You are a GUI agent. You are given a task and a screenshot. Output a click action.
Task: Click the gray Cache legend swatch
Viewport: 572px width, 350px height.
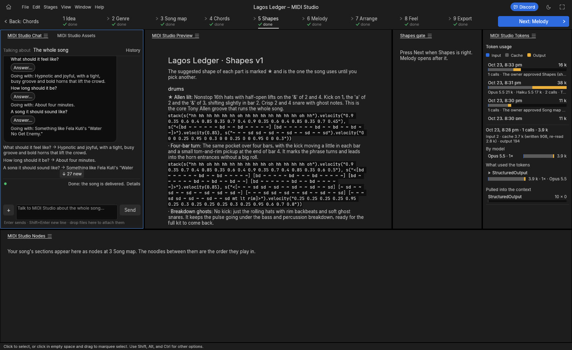(507, 55)
